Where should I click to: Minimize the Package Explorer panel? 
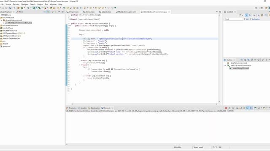59,12
